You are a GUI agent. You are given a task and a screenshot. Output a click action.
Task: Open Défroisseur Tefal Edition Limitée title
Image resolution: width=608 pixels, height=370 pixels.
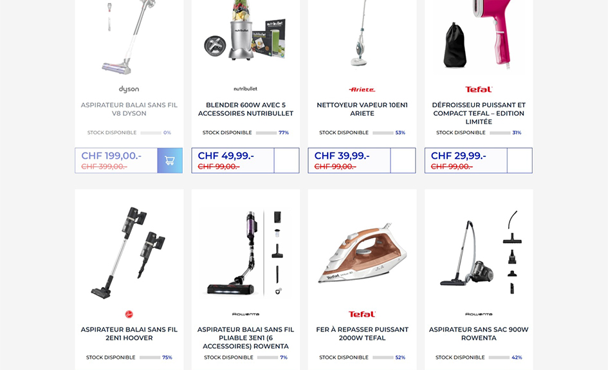pos(479,113)
